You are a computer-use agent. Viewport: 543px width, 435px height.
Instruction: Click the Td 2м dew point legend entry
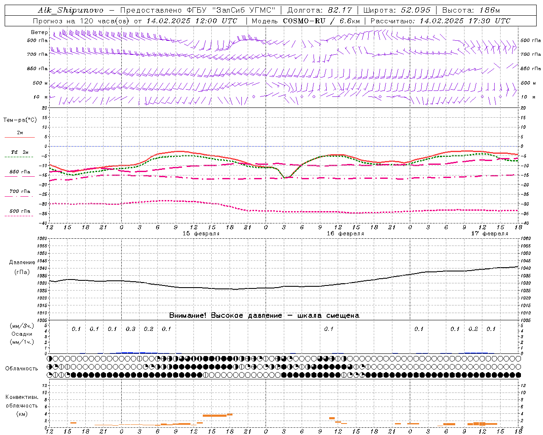[x=20, y=152]
